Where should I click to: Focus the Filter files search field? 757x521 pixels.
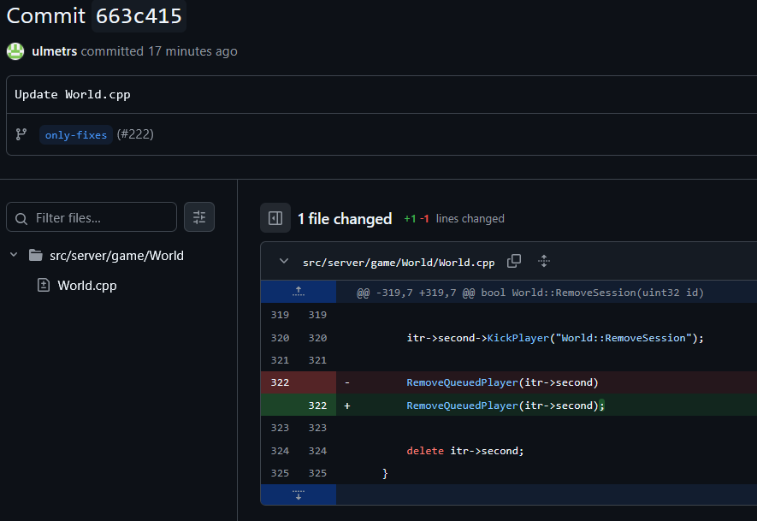point(92,218)
